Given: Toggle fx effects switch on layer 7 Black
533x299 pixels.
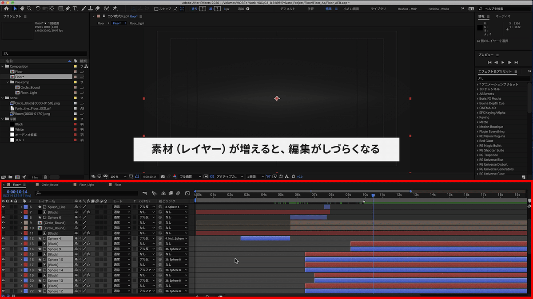Looking at the screenshot, I should point(88,212).
